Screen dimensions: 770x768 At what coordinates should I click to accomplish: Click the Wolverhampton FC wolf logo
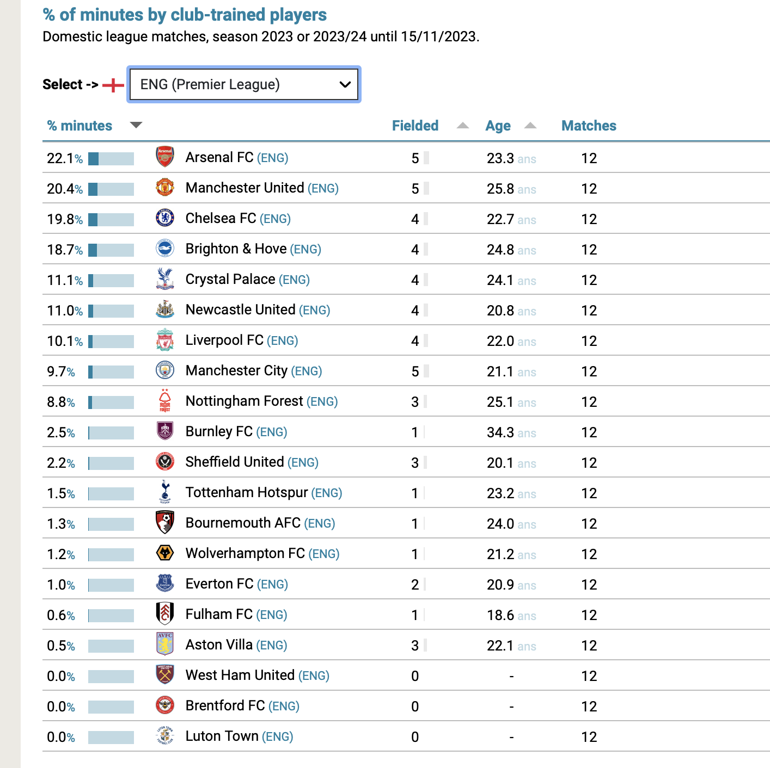coord(164,553)
